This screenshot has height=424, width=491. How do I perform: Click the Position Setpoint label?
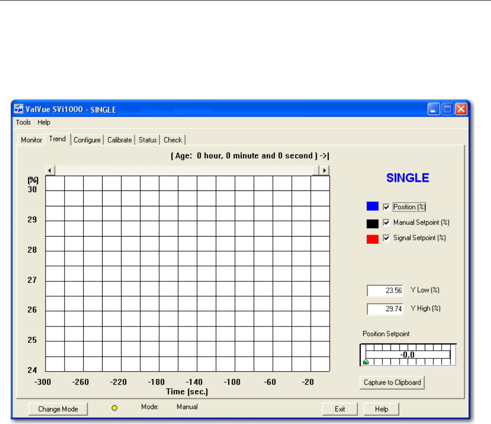[x=386, y=334]
